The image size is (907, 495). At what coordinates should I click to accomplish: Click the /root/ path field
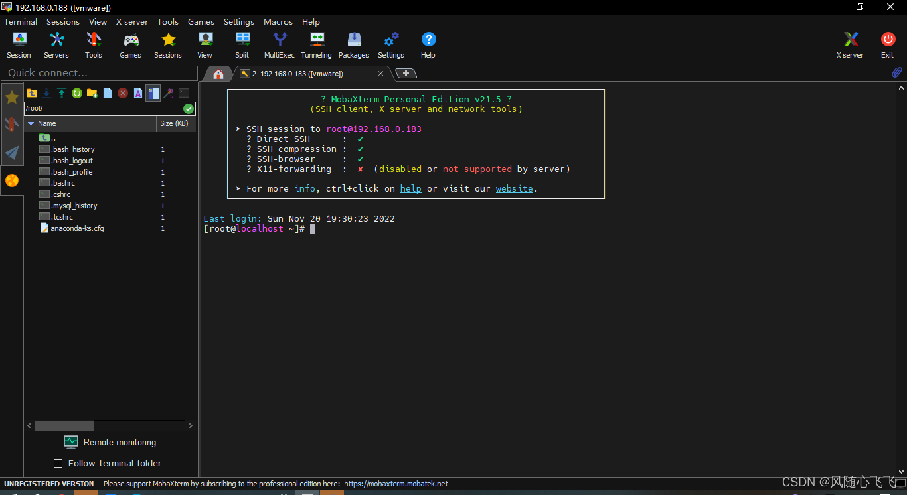(x=104, y=108)
